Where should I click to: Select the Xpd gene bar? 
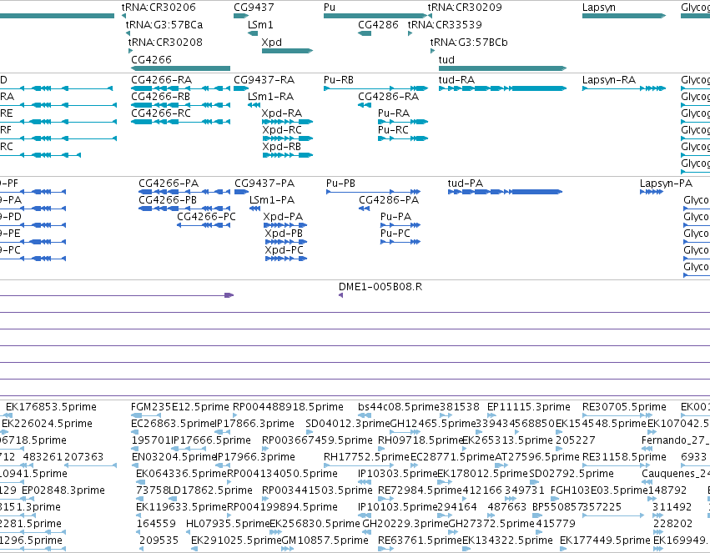(x=287, y=51)
